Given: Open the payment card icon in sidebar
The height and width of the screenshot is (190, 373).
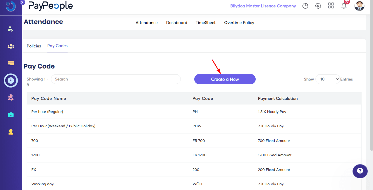Looking at the screenshot, I should tap(11, 63).
